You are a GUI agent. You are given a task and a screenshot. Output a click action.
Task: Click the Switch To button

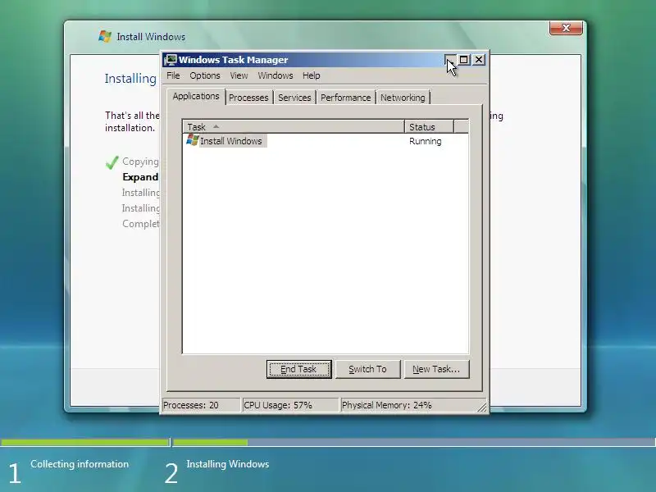click(x=367, y=369)
